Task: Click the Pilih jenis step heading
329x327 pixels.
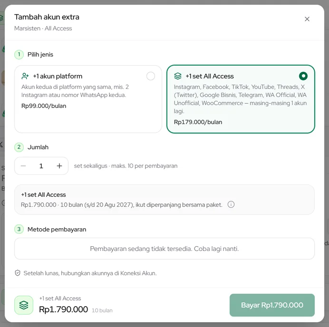Action: (x=40, y=55)
